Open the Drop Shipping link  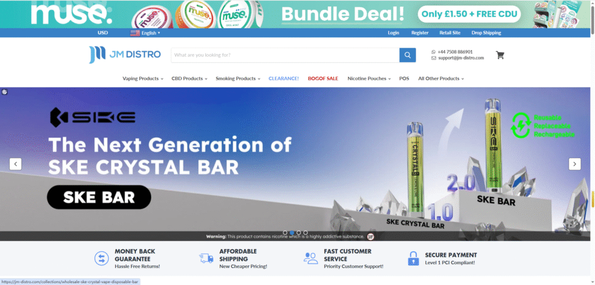486,33
